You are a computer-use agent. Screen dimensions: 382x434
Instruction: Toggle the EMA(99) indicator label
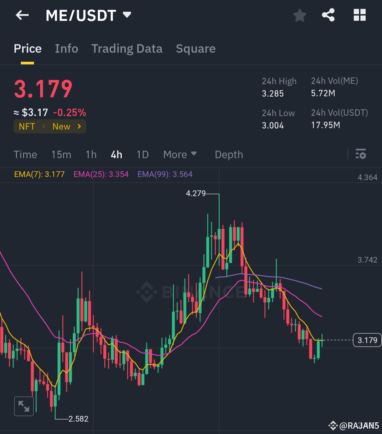165,174
